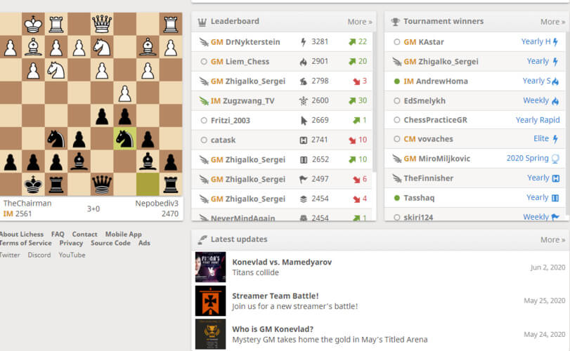Open GM MiroMiljkovic profile
Viewport: 570px width, 351px height.
[436, 159]
